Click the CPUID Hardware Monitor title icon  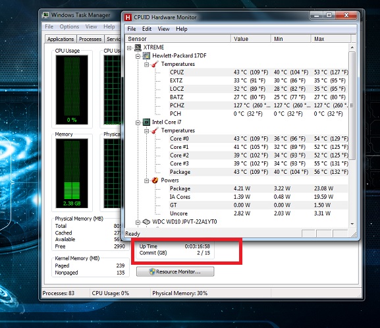click(128, 18)
